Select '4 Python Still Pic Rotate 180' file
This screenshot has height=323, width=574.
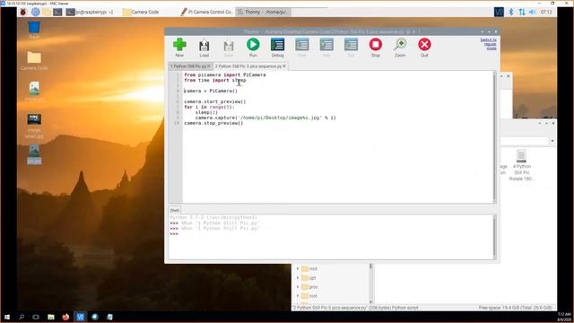[x=522, y=165]
